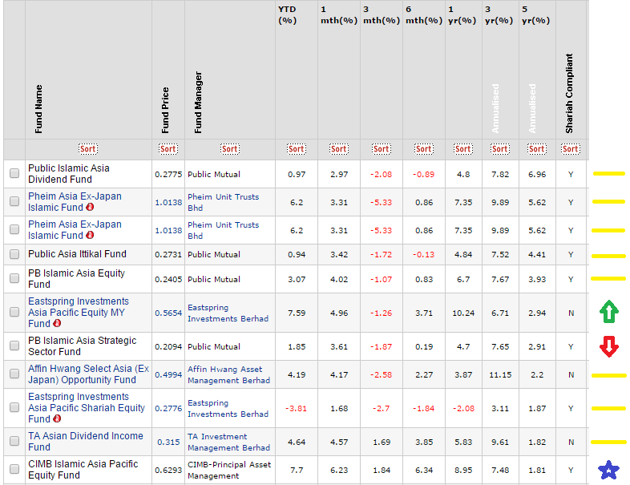The image size is (630, 485).
Task: Open the TA Asian Dividend Income Fund link
Action: click(x=86, y=441)
